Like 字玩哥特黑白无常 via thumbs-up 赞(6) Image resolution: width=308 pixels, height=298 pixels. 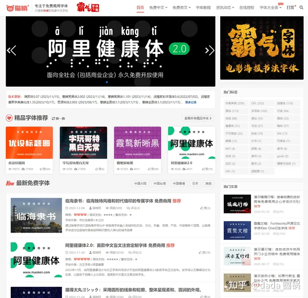point(100,169)
